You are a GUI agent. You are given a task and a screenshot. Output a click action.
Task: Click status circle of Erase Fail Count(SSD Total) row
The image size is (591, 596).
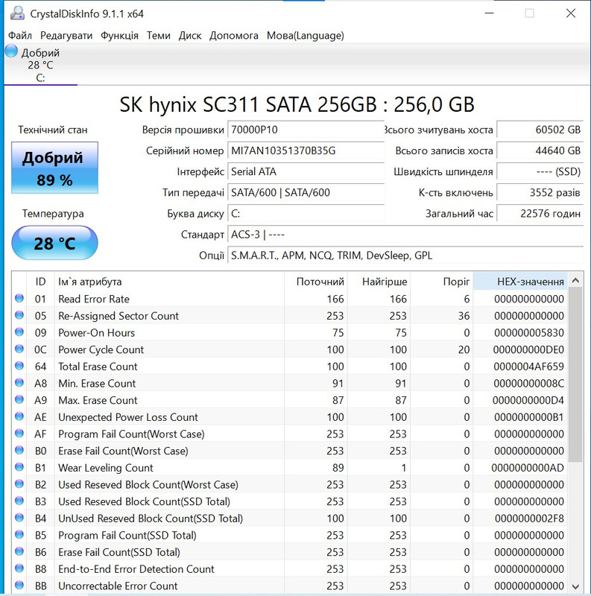click(19, 551)
